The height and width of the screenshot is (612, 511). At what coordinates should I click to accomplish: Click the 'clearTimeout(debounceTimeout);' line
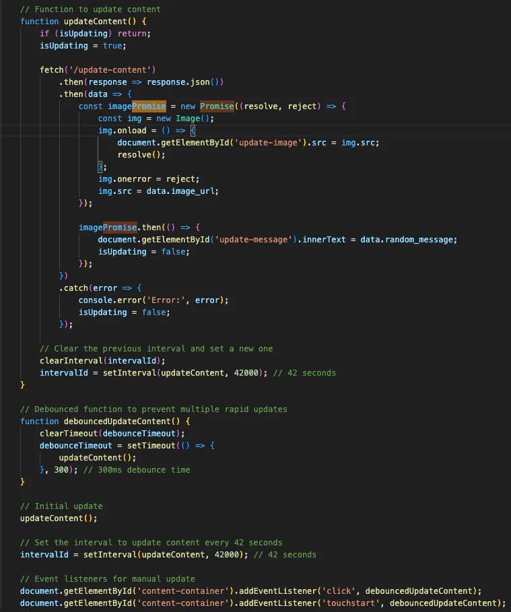click(112, 432)
